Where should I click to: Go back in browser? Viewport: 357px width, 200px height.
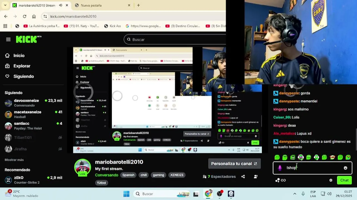click(x=6, y=16)
